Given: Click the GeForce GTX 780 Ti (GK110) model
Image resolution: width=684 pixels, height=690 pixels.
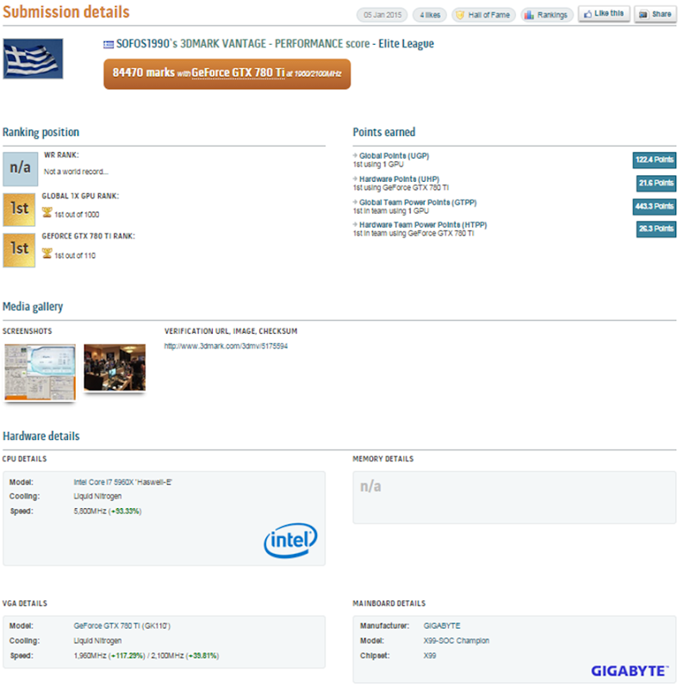Looking at the screenshot, I should coord(121,626).
